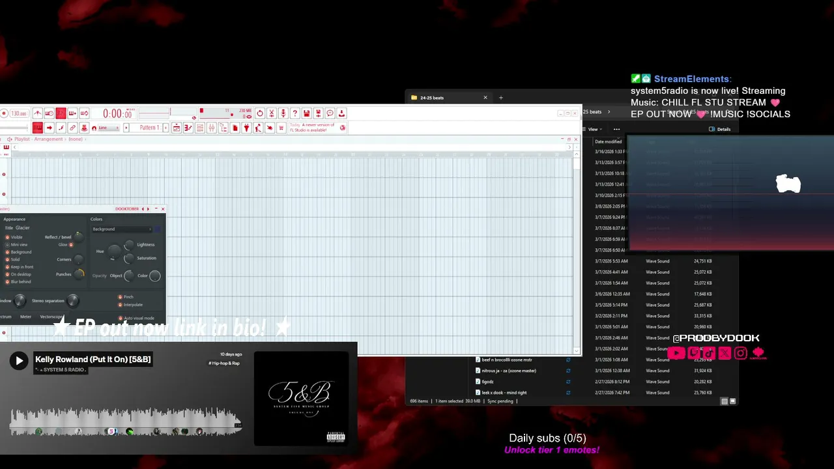Open a new File Explorer tab
834x469 pixels.
[500, 98]
